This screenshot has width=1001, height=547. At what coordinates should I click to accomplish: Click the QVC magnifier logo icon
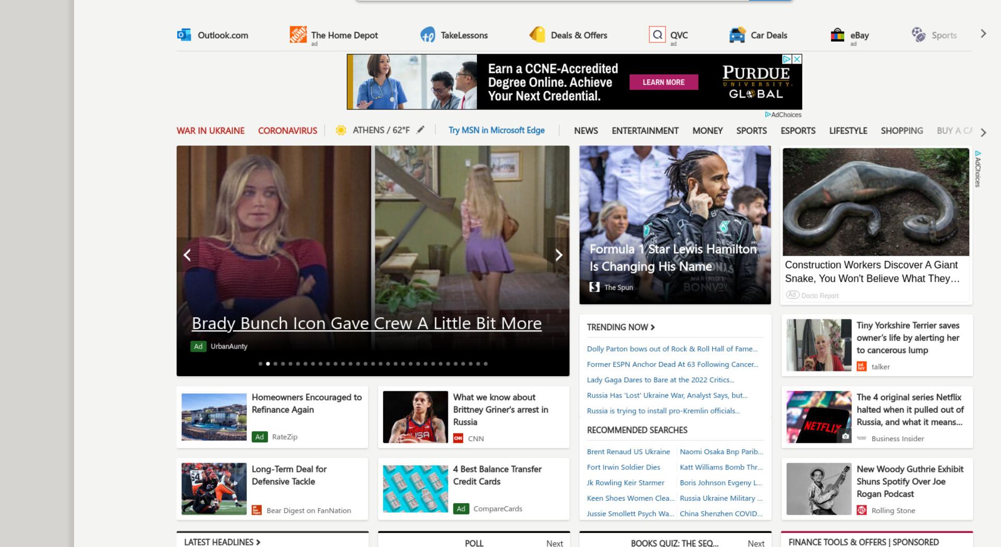[x=657, y=34]
